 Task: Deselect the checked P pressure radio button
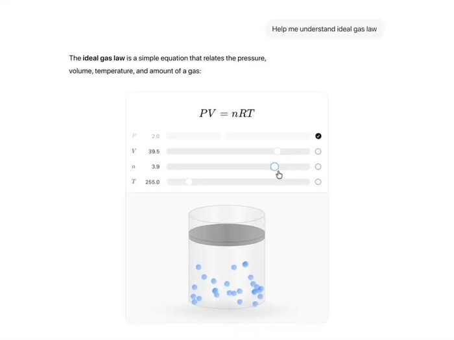(318, 136)
